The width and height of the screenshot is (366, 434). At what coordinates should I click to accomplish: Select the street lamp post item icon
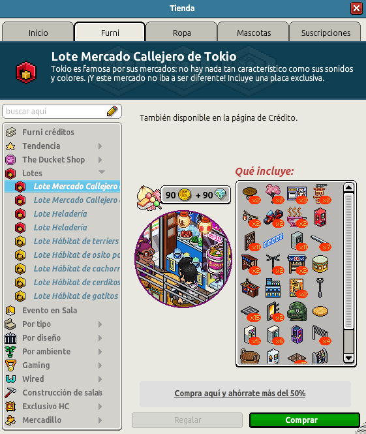pyautogui.click(x=320, y=288)
